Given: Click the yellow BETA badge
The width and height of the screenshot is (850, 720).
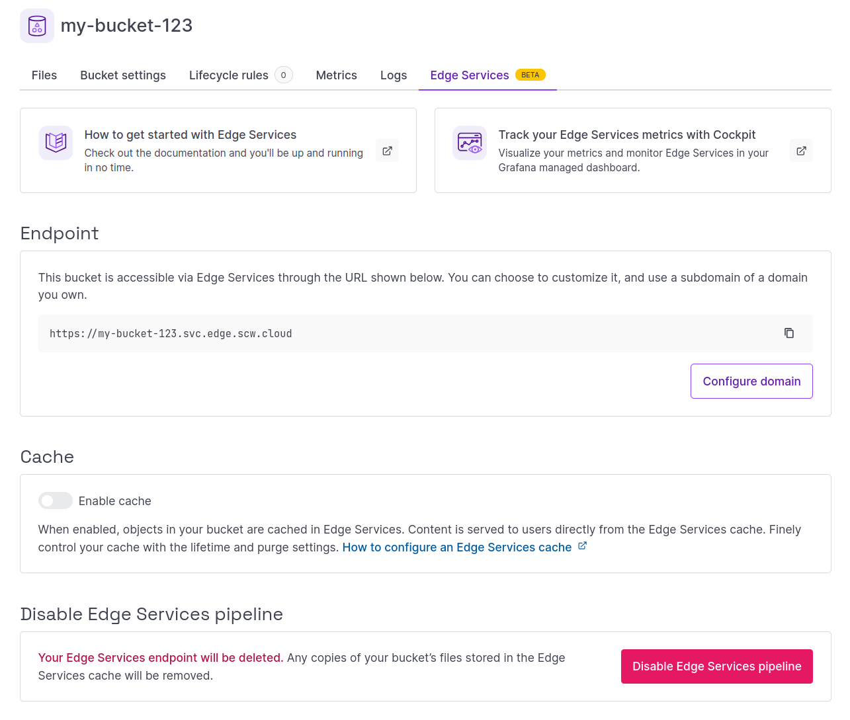Looking at the screenshot, I should tap(530, 75).
